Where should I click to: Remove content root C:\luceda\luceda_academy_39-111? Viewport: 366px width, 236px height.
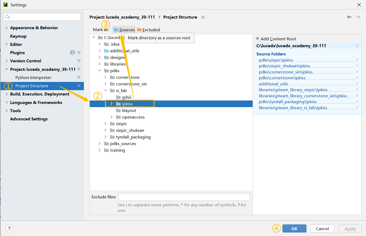click(x=357, y=46)
